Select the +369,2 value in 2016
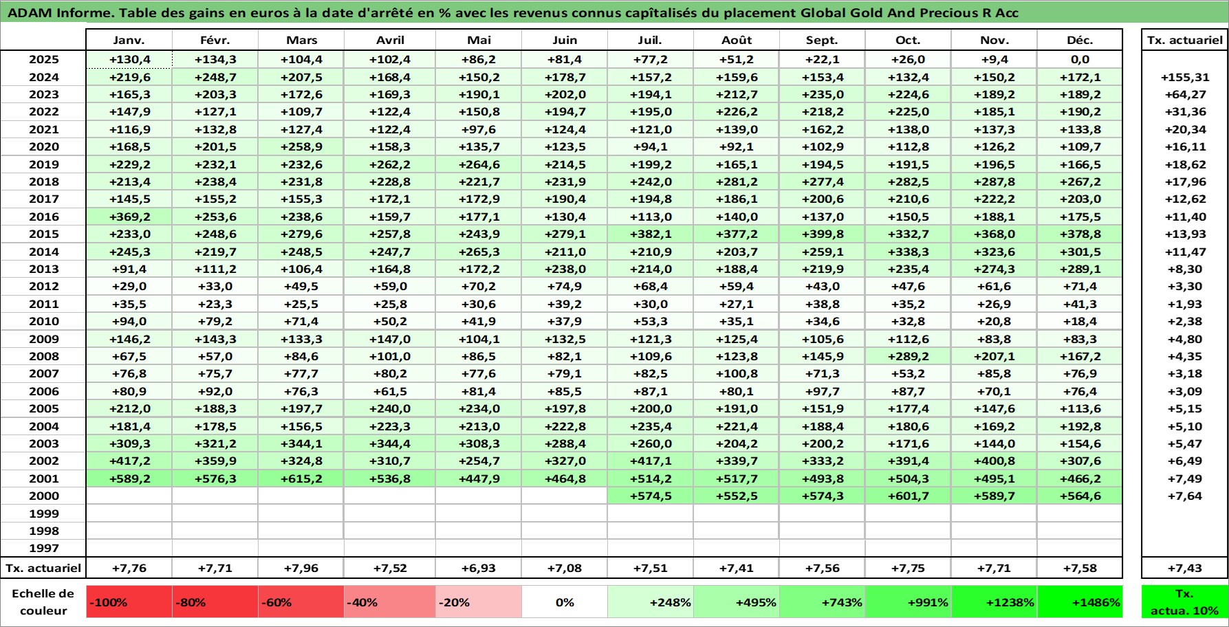The height and width of the screenshot is (627, 1229). coord(129,217)
